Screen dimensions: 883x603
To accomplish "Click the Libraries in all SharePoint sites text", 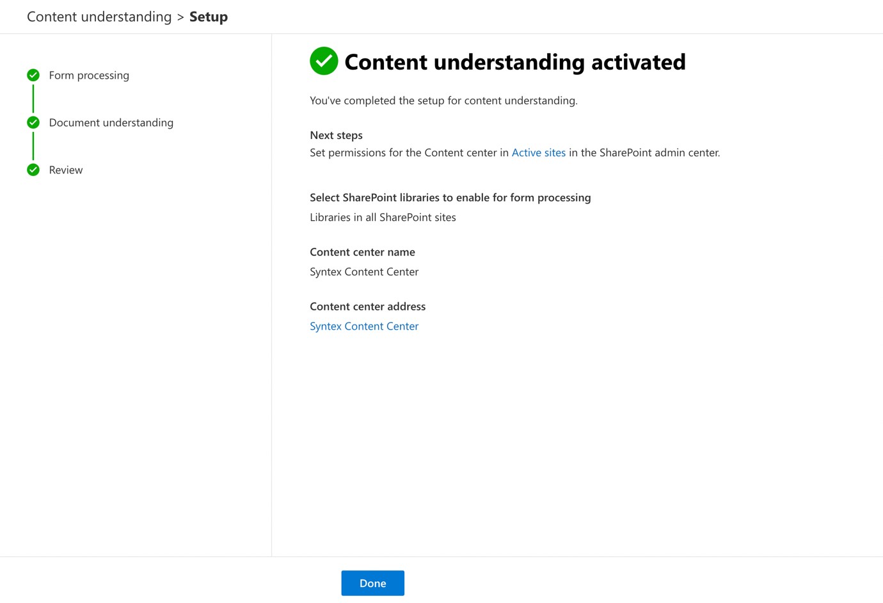I will pos(383,217).
